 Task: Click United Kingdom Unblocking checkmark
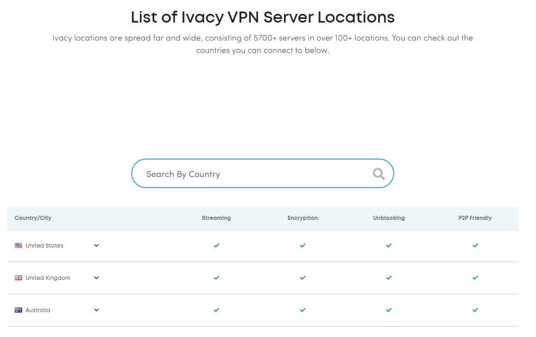coord(389,278)
